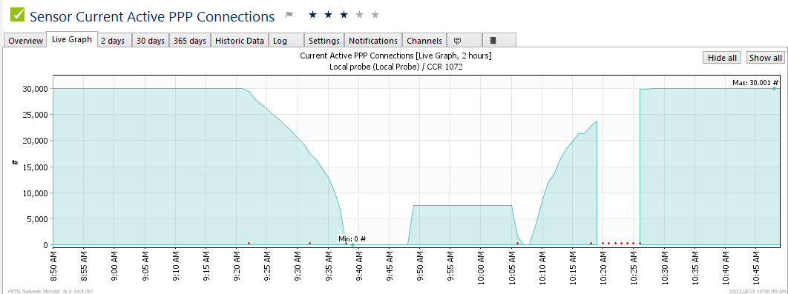Image resolution: width=788 pixels, height=294 pixels.
Task: Click the 'Local probe (Local Probe) / CCR 1072' subtitle
Action: click(396, 66)
